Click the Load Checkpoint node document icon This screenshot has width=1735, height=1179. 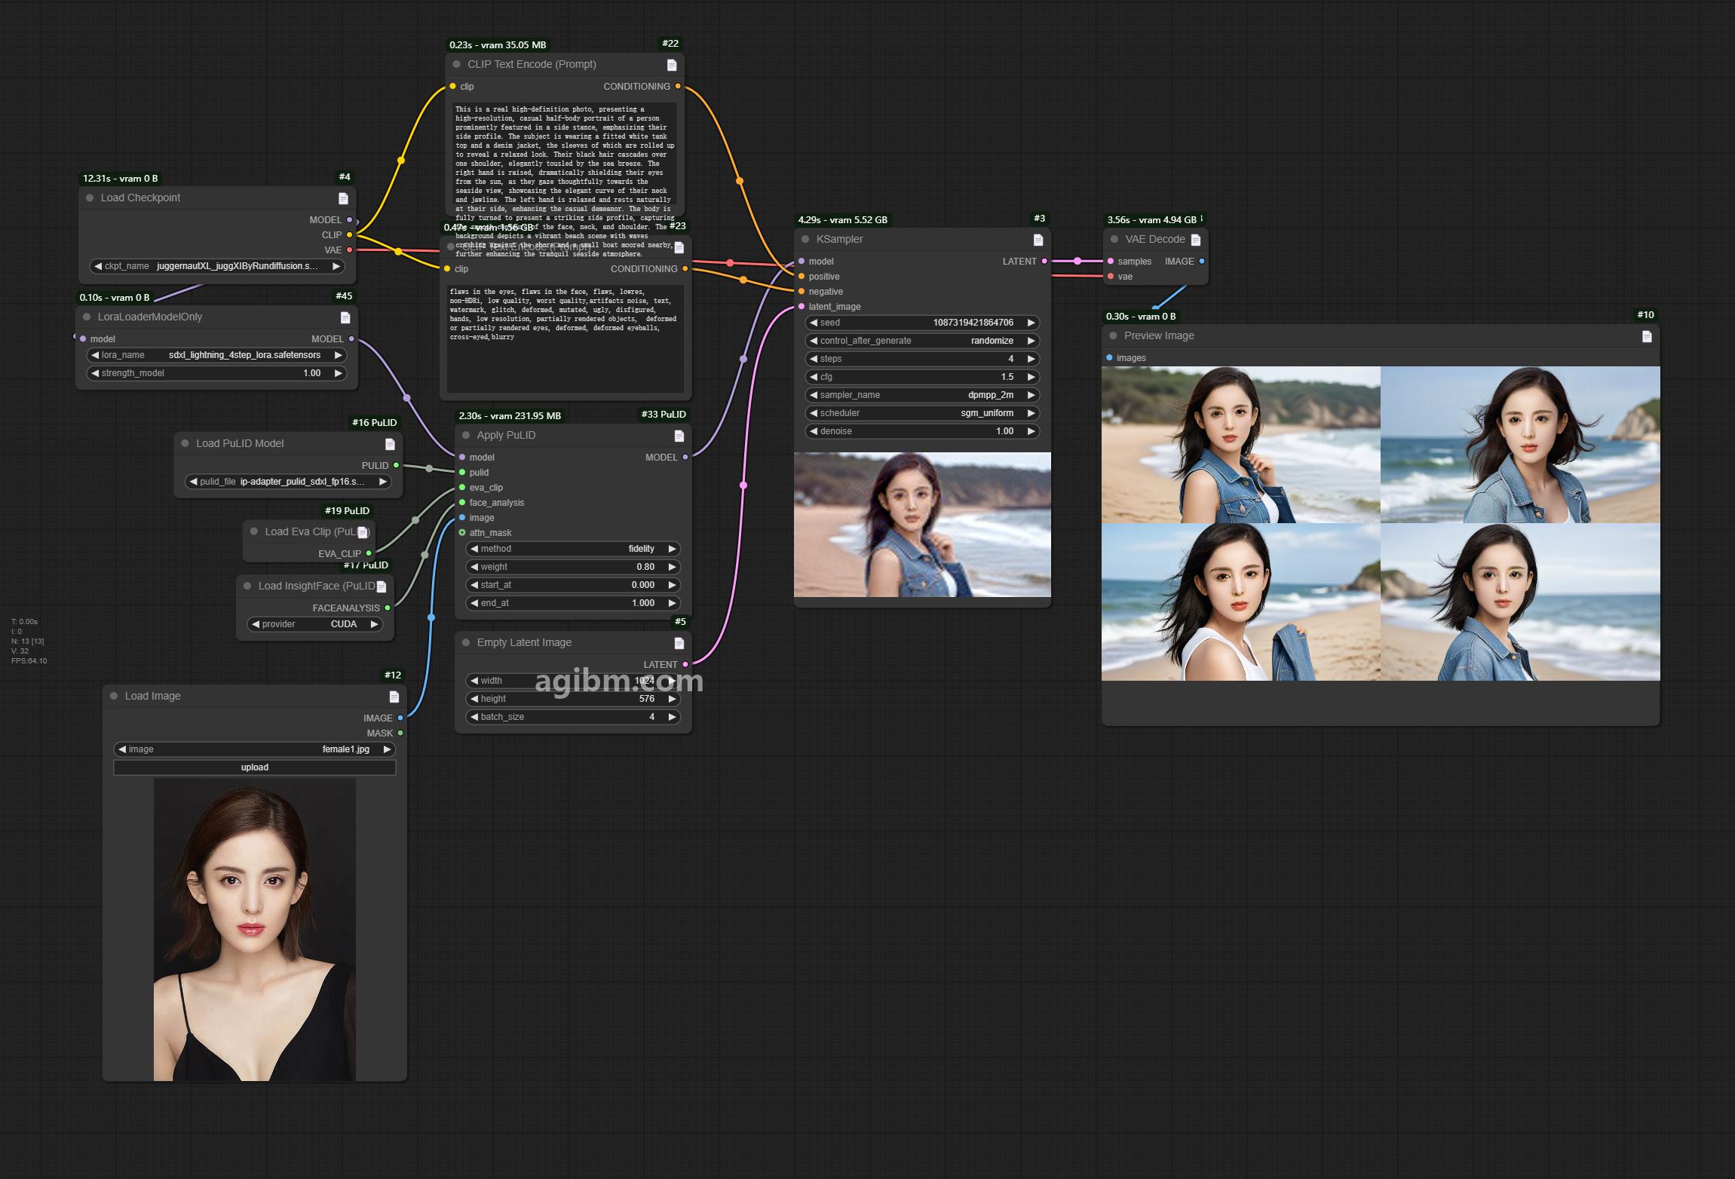343,198
